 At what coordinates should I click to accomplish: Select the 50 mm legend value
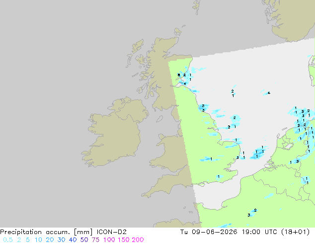point(84,240)
